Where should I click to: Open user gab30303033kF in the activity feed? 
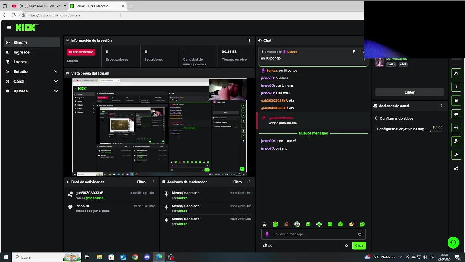click(89, 193)
